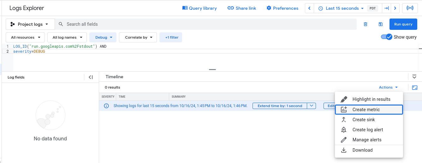This screenshot has width=422, height=163.
Task: Click the delete query trash icon
Action: pyautogui.click(x=366, y=24)
